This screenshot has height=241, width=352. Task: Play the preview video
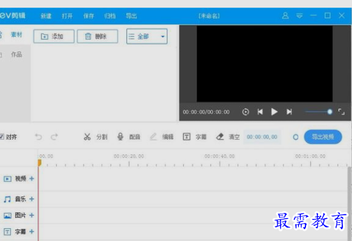(x=274, y=112)
